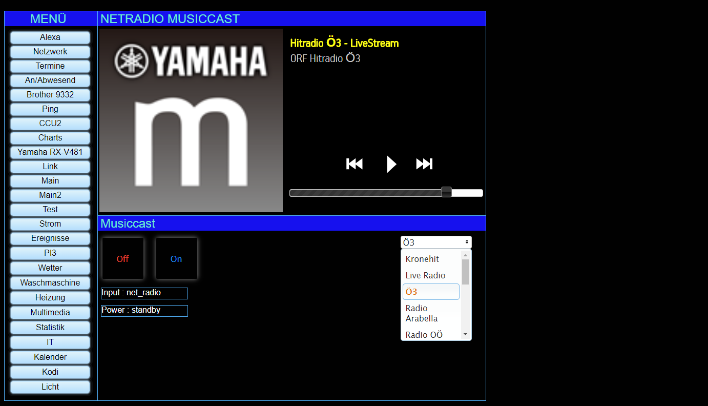Go to the Main page
Viewport: 708px width, 406px height.
click(50, 181)
